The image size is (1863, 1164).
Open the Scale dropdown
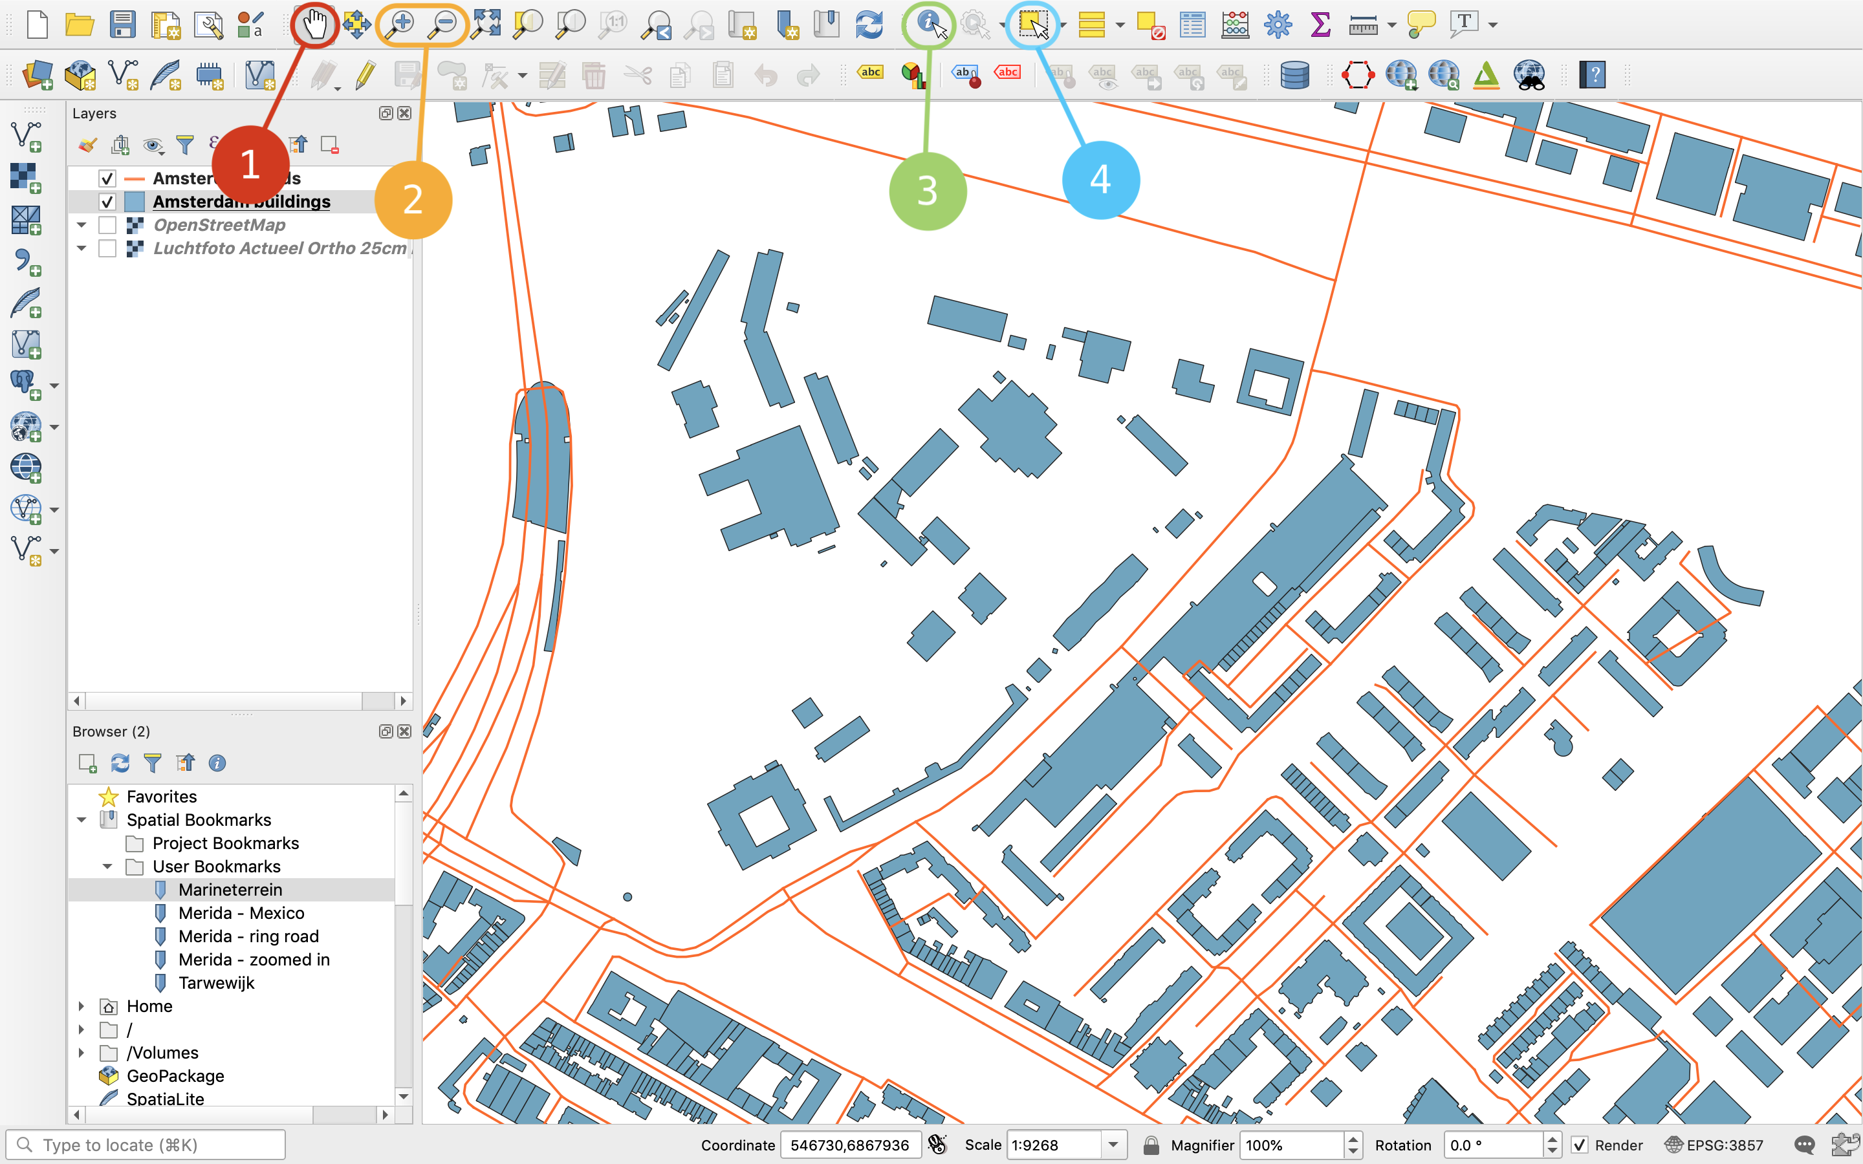[1114, 1145]
